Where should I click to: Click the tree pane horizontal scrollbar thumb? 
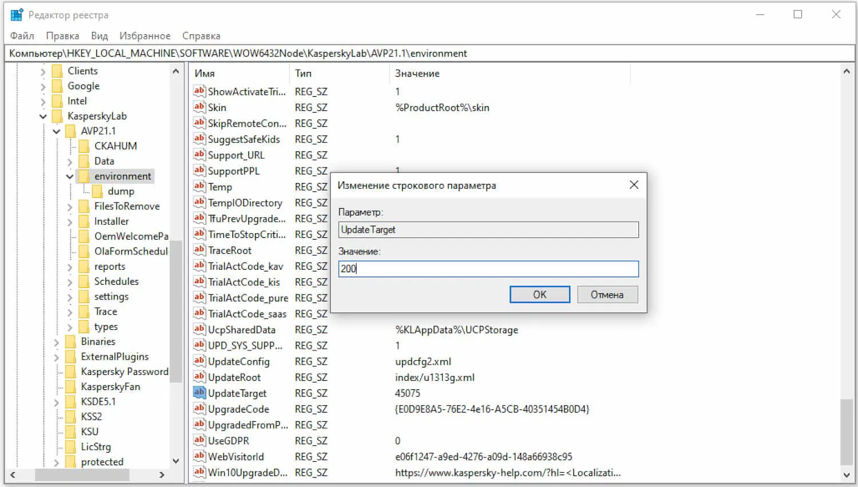click(x=82, y=474)
